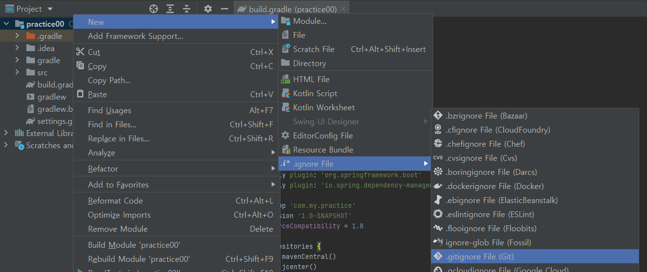This screenshot has height=272, width=647.
Task: Open the Project panel settings gear
Action: tap(208, 9)
